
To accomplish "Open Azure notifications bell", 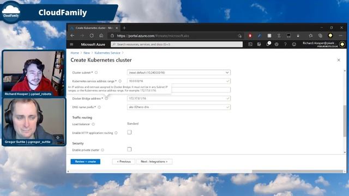I will point(268,44).
